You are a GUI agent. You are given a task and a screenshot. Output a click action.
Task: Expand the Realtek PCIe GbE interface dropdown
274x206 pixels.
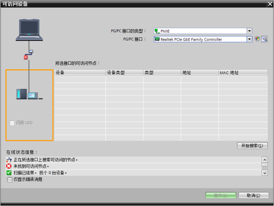coord(249,39)
